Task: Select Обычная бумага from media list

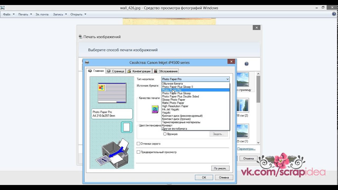Action: click(x=195, y=84)
